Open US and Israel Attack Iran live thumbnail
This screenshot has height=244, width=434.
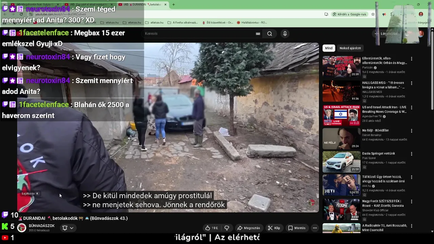(341, 115)
